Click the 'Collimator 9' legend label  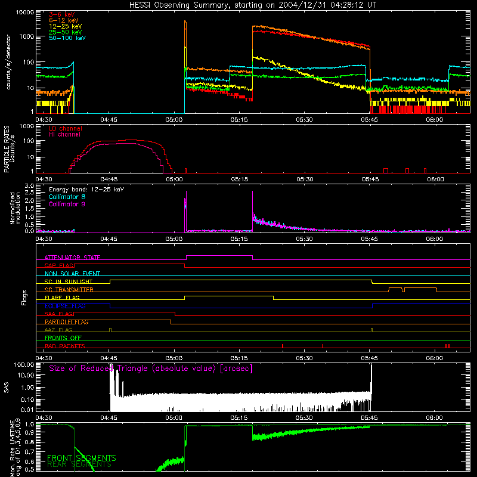click(67, 204)
